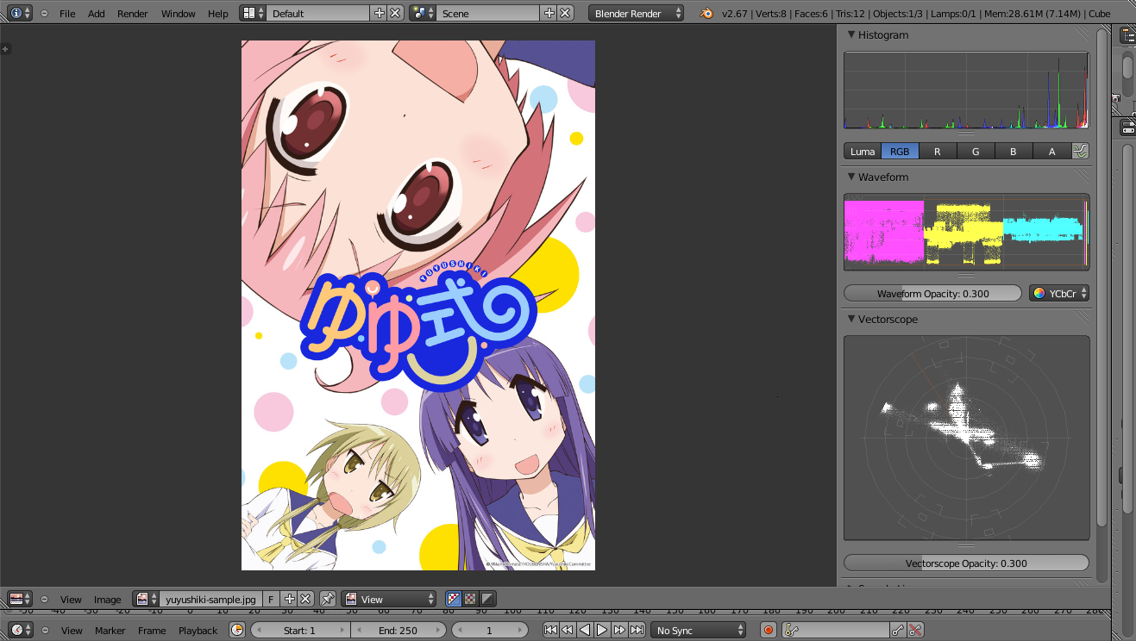
Task: Switch histogram to RGB mode
Action: pos(900,151)
